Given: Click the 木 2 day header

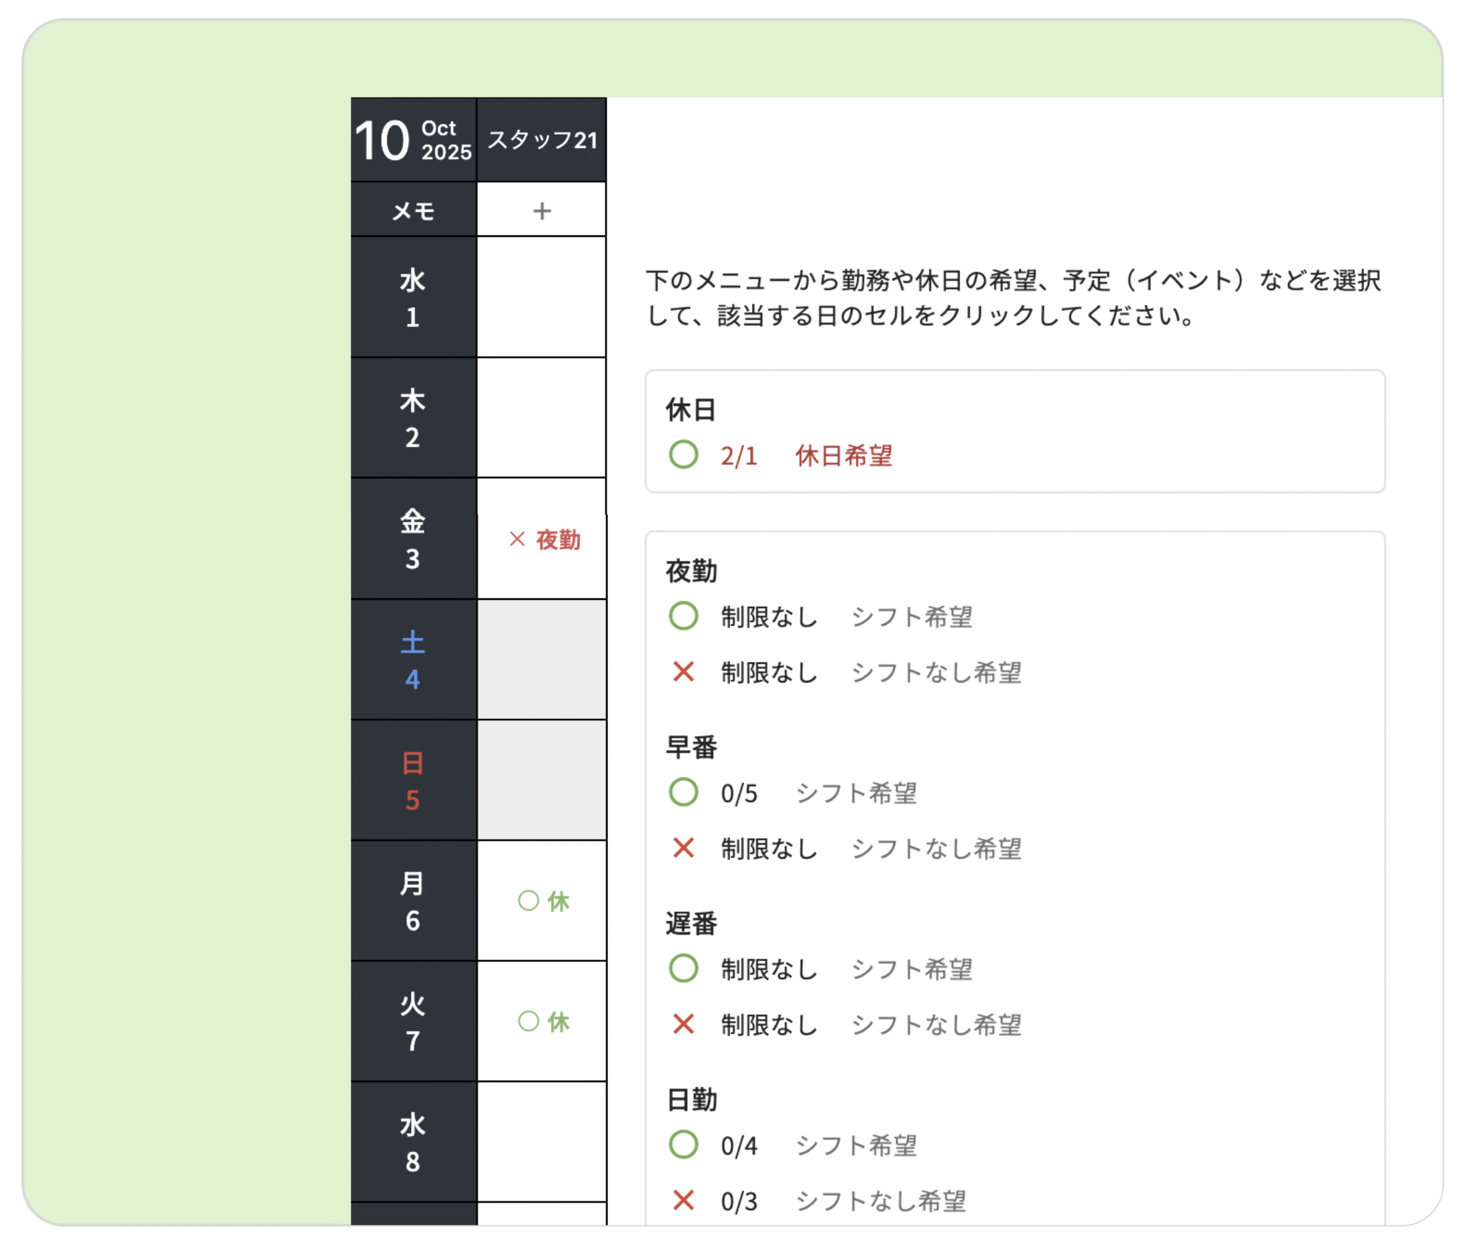Looking at the screenshot, I should 413,417.
